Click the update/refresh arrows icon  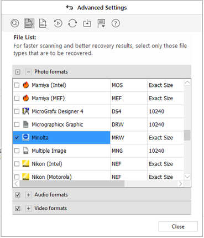pyautogui.click(x=72, y=23)
